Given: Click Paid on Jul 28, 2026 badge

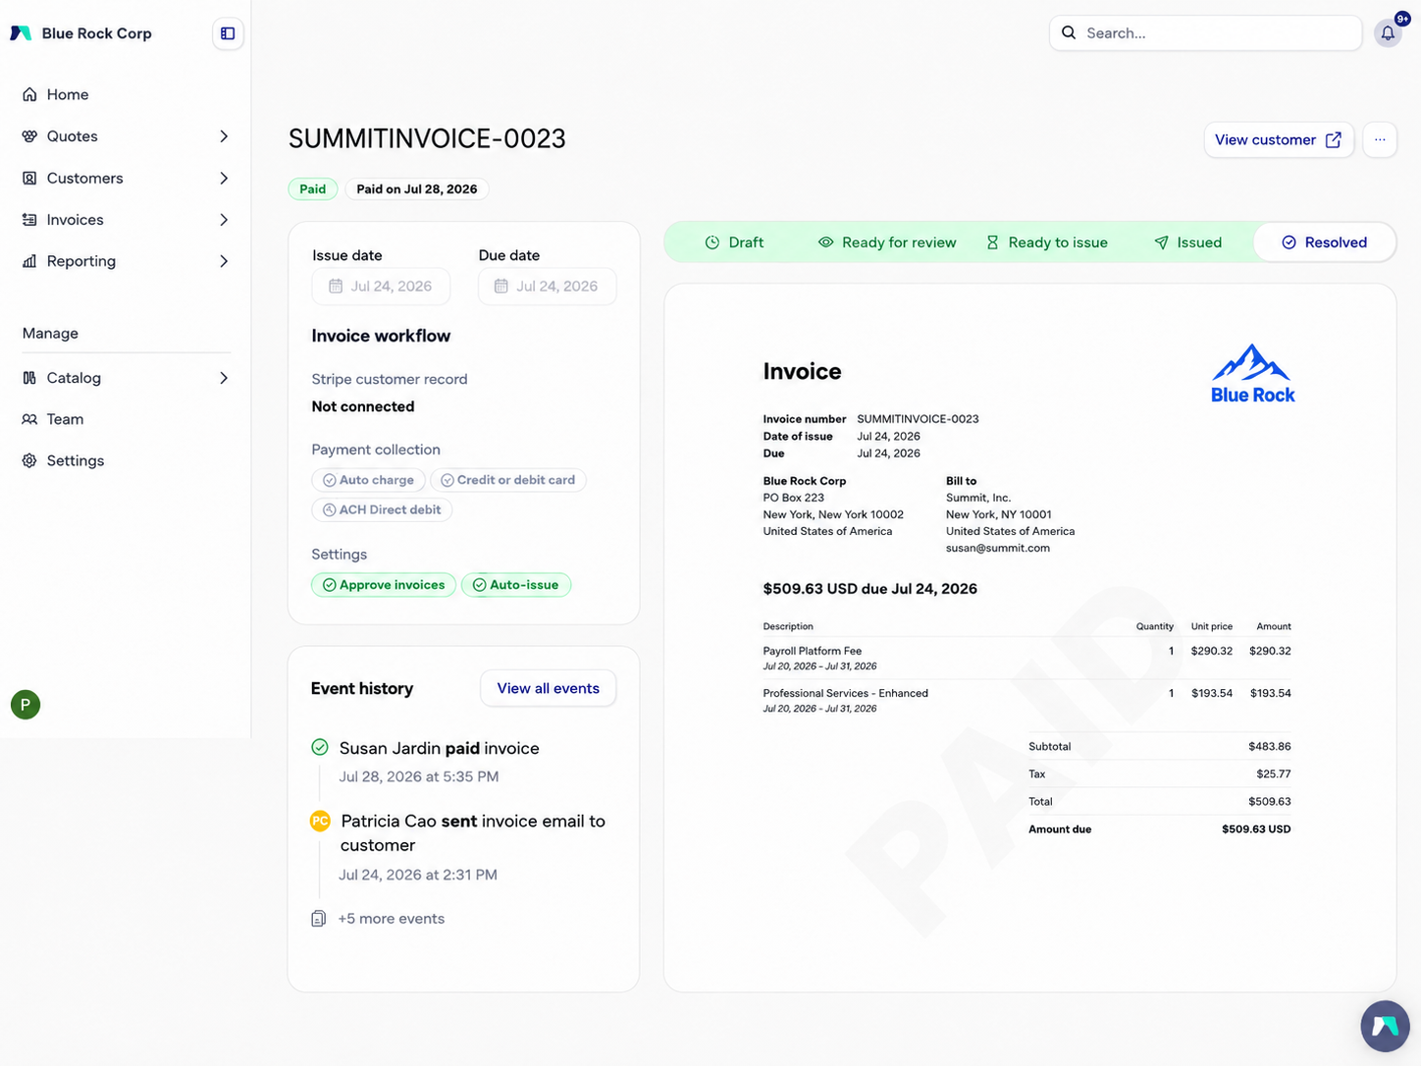Looking at the screenshot, I should coord(416,188).
